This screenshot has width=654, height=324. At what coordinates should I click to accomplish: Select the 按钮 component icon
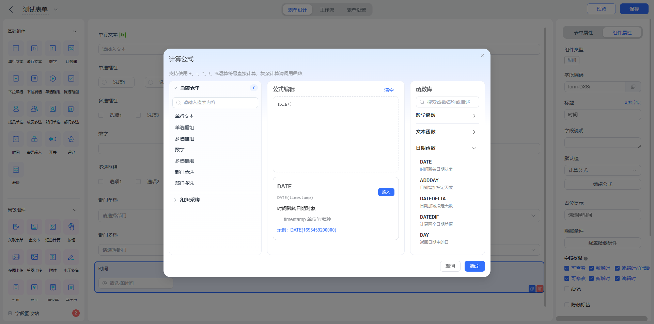click(x=71, y=227)
